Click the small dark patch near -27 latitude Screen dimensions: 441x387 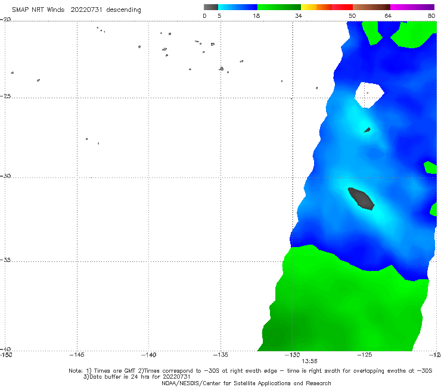[x=367, y=130]
